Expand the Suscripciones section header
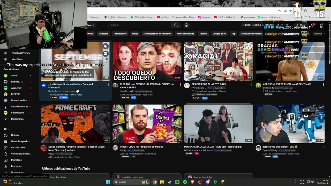 tap(13, 69)
